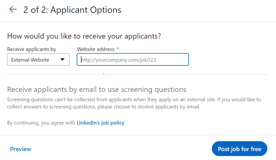Screen dimensions: 276x160
Task: Click the Post job for free button
Action: click(239, 149)
